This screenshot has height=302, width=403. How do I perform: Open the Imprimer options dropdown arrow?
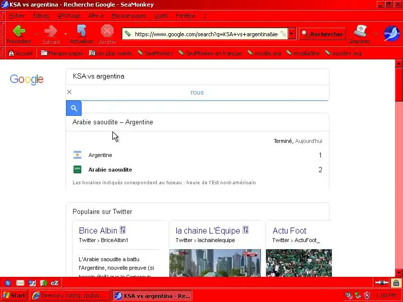pos(375,34)
